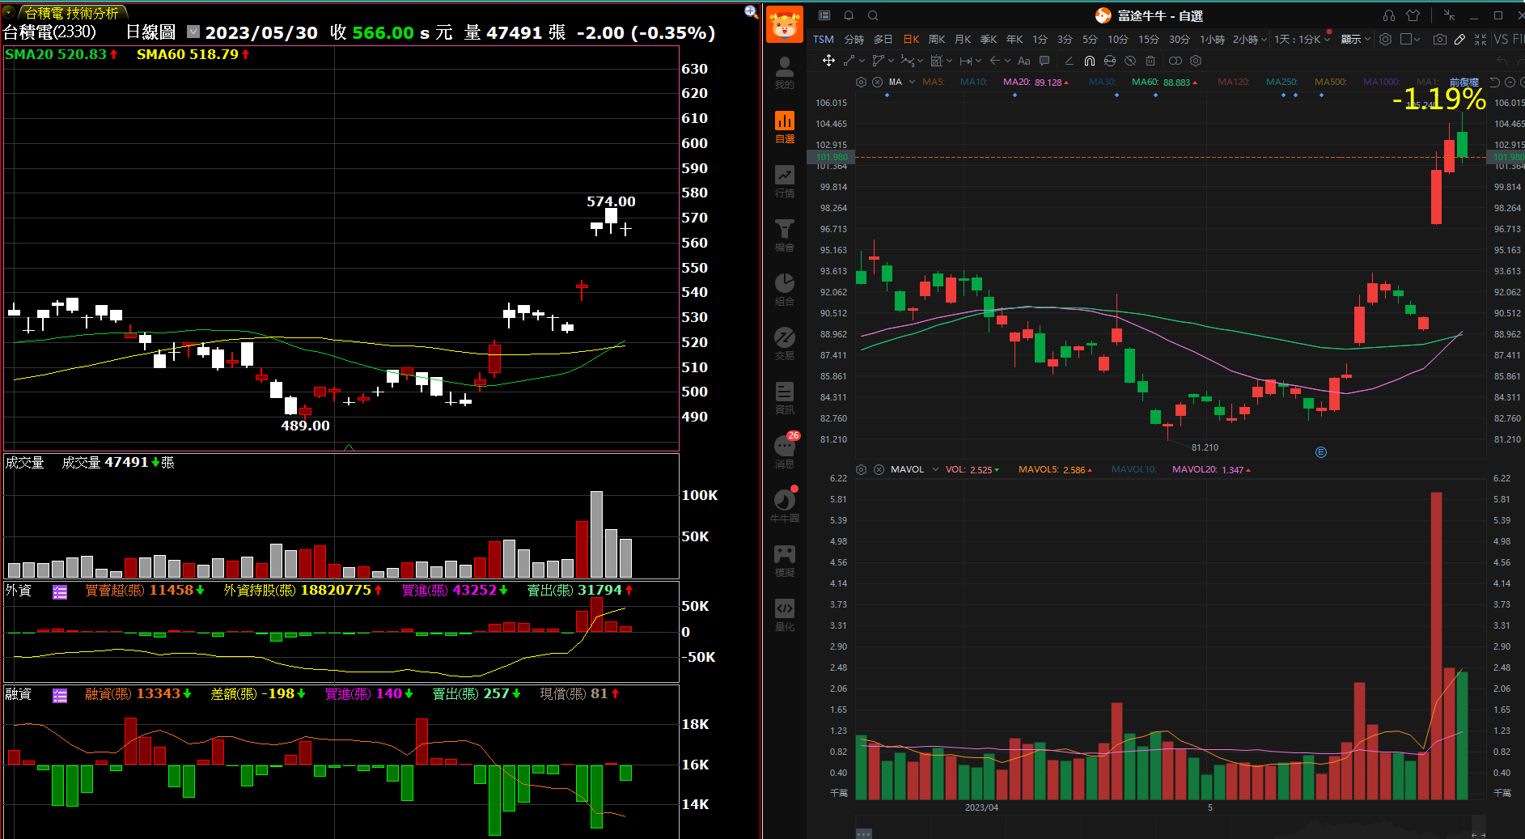Expand the MAVOL indicator dropdown arrow
This screenshot has height=839, width=1525.
click(x=935, y=469)
